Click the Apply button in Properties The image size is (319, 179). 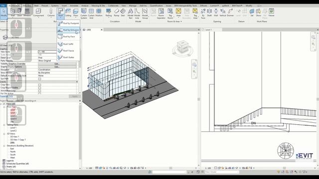click(75, 96)
